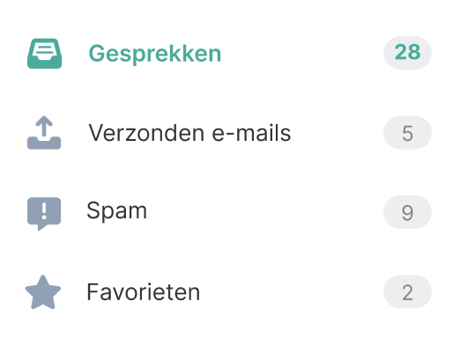
Task: Click the letter G of Gesprekken
Action: tap(97, 54)
